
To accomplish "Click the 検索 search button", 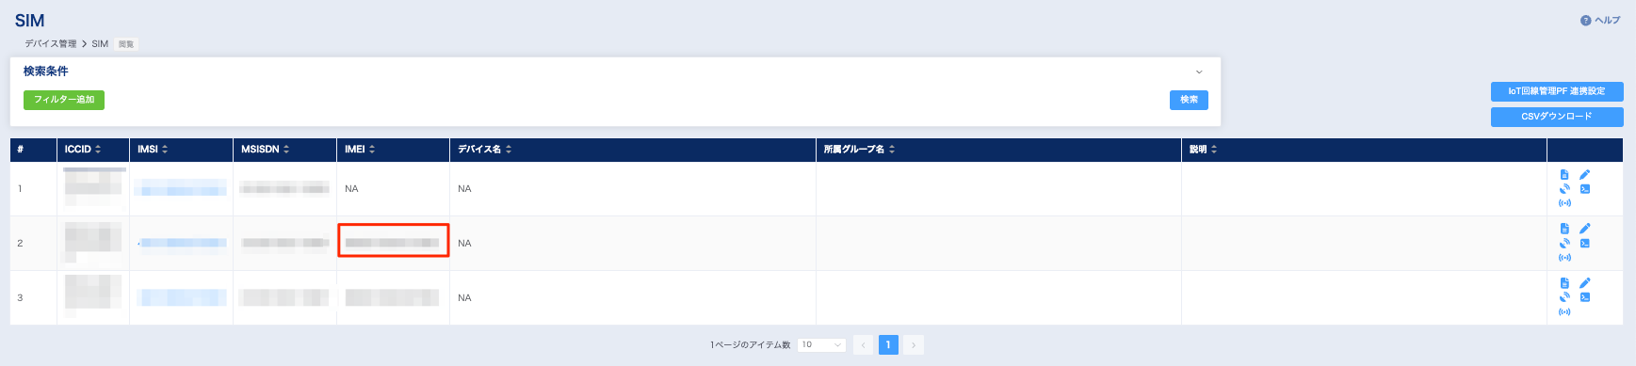I will click(x=1189, y=100).
